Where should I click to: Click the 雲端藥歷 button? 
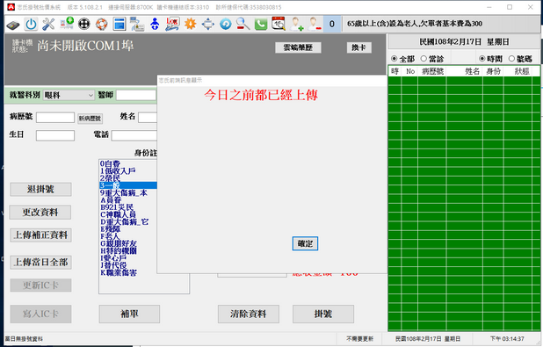(x=298, y=47)
